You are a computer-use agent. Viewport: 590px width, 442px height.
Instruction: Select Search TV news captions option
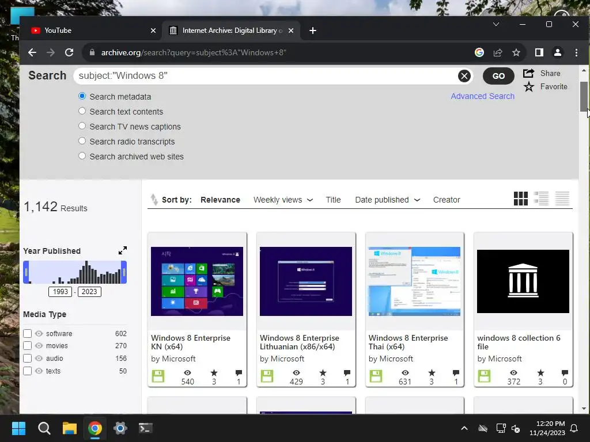click(82, 126)
